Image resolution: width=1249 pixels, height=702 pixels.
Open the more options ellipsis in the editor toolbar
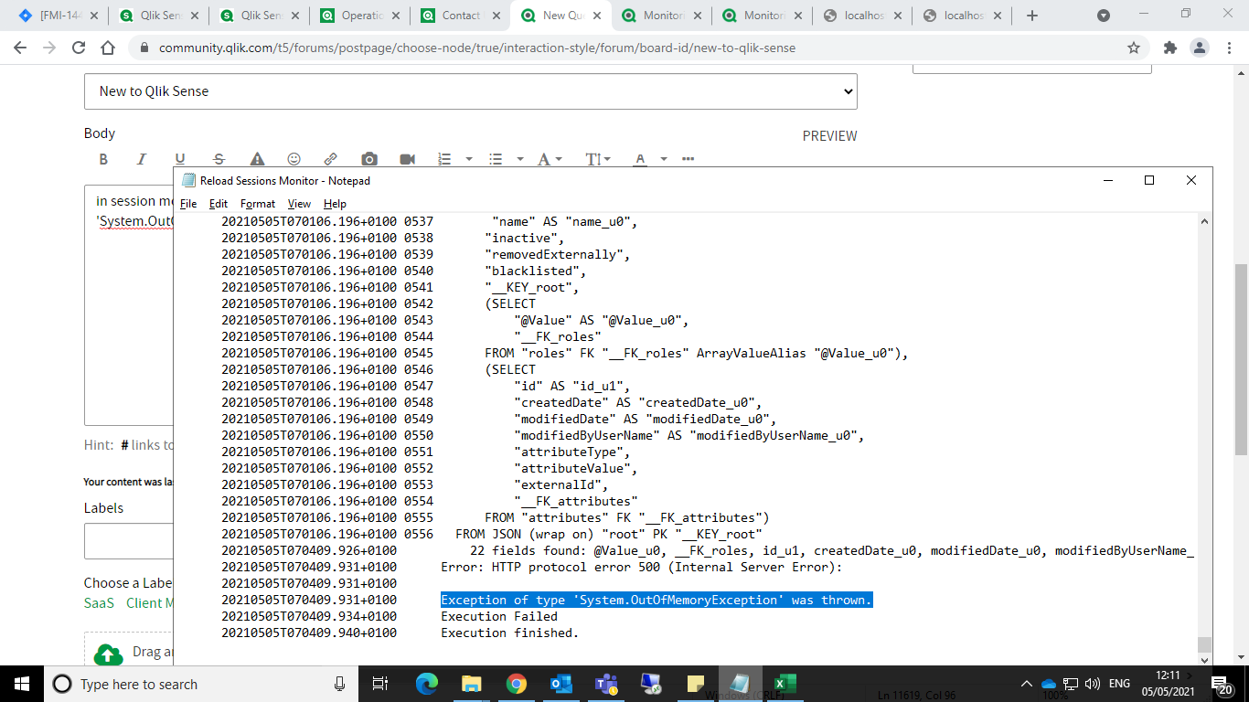(x=689, y=159)
